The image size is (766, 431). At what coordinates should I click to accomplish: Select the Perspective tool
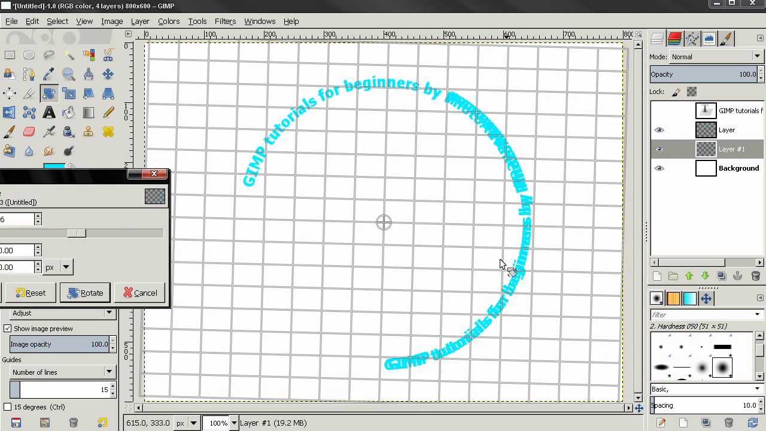pos(108,93)
